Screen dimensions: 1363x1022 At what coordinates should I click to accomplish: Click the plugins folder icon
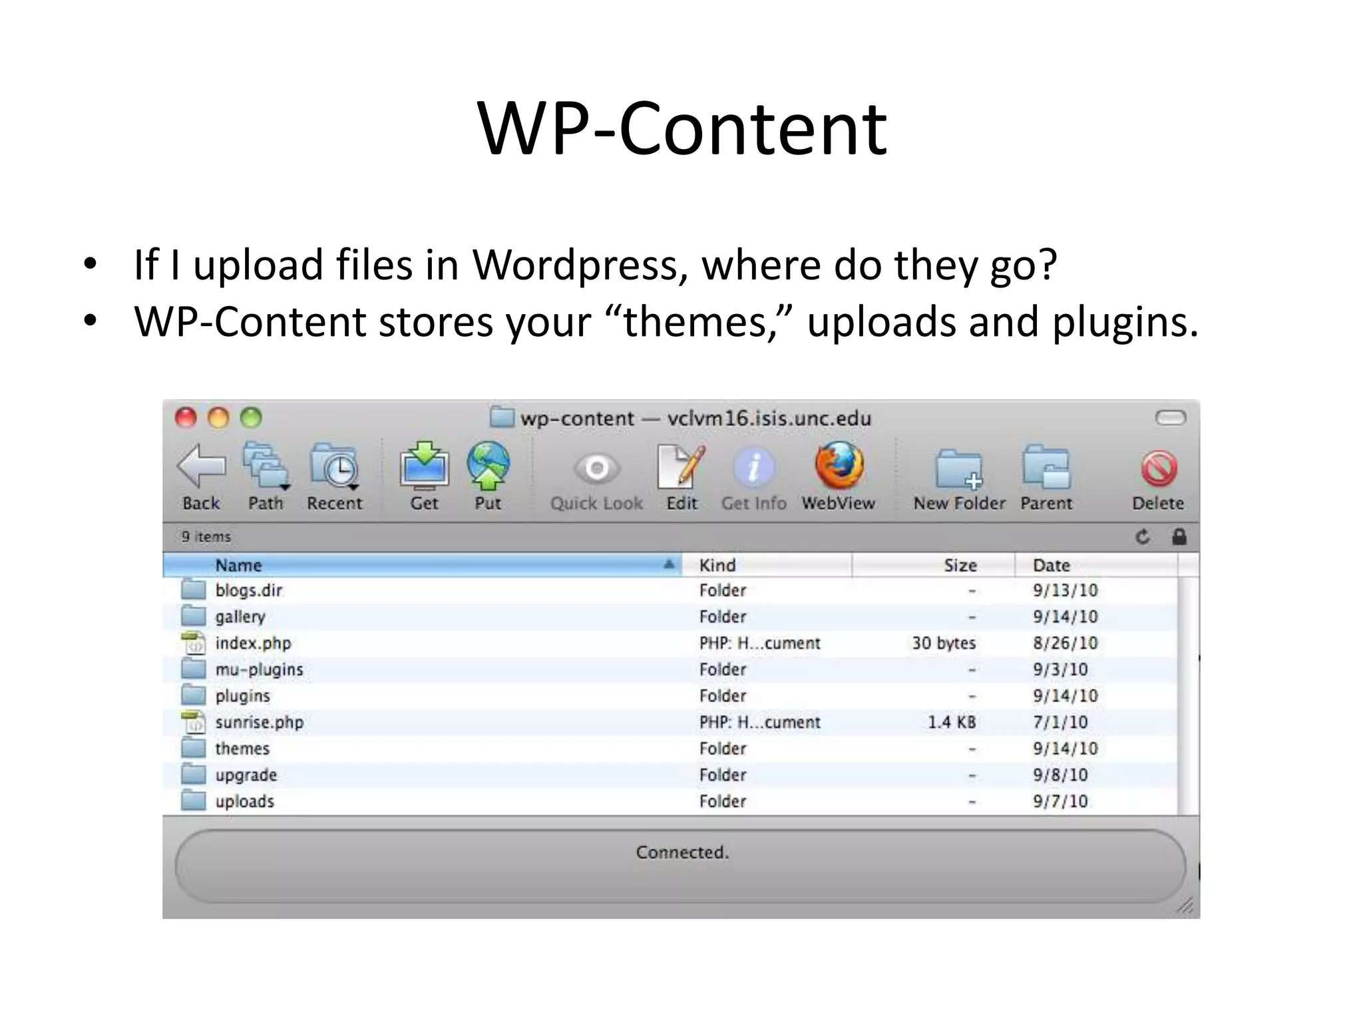pyautogui.click(x=194, y=695)
